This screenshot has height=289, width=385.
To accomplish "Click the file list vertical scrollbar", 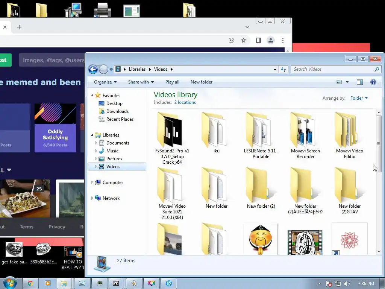I will point(379,144).
